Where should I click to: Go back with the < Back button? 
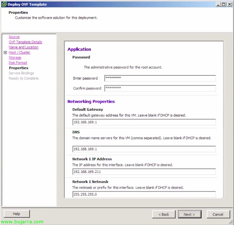tap(164, 215)
